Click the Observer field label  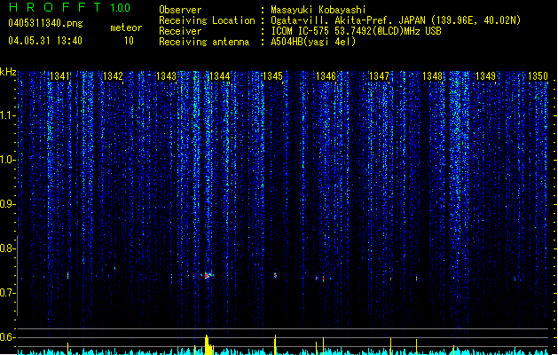pos(180,10)
